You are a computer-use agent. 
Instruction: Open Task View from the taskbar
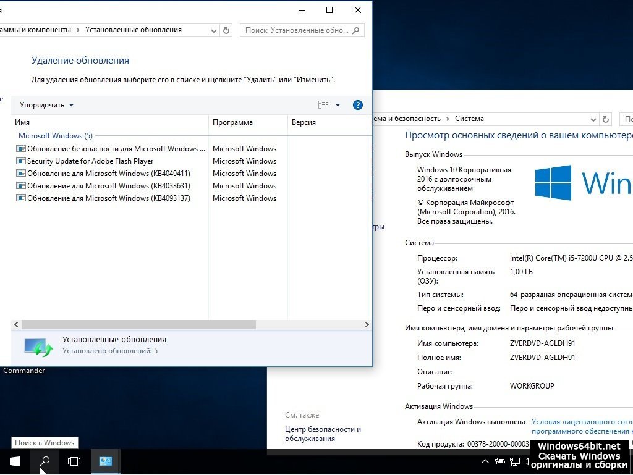click(74, 461)
